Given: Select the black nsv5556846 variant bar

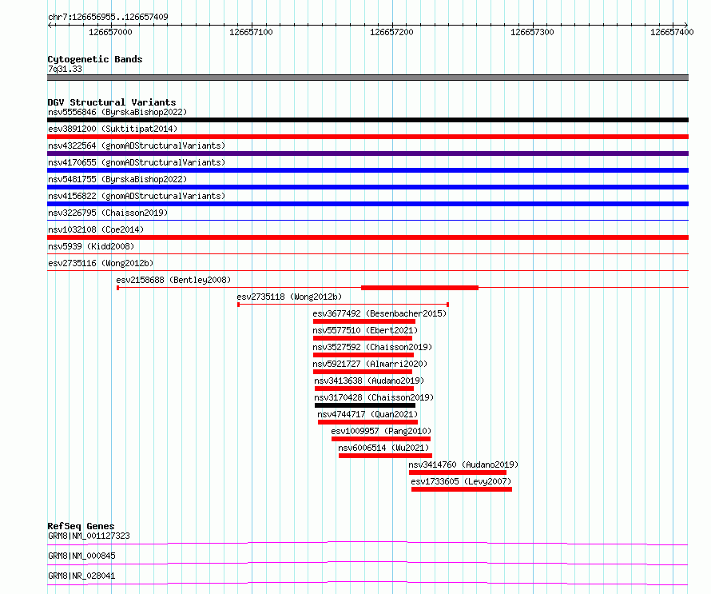Looking at the screenshot, I should [367, 120].
